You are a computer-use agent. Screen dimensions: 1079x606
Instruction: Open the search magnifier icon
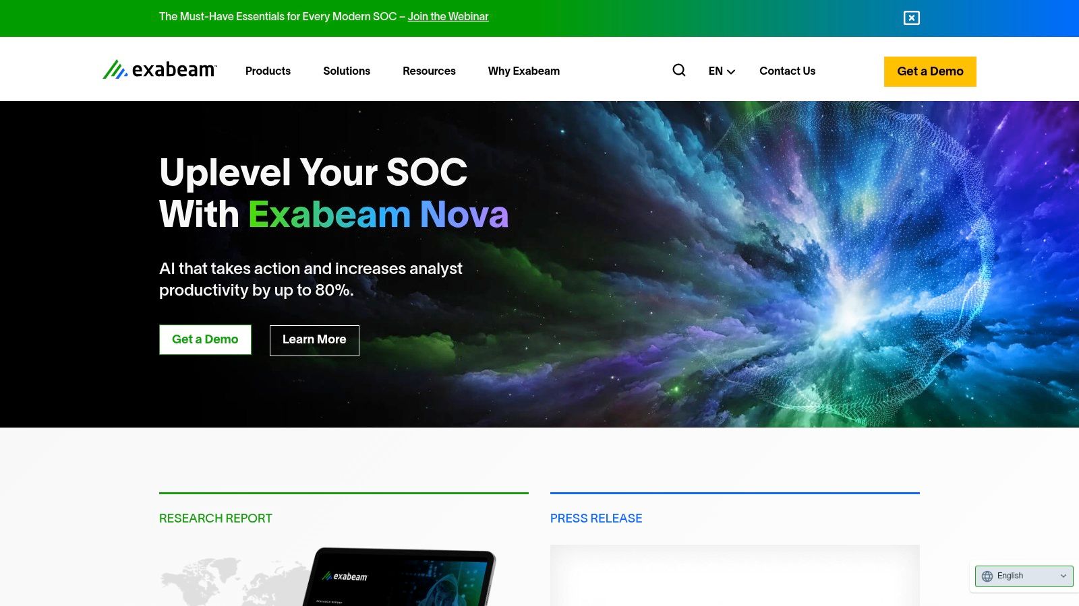679,71
